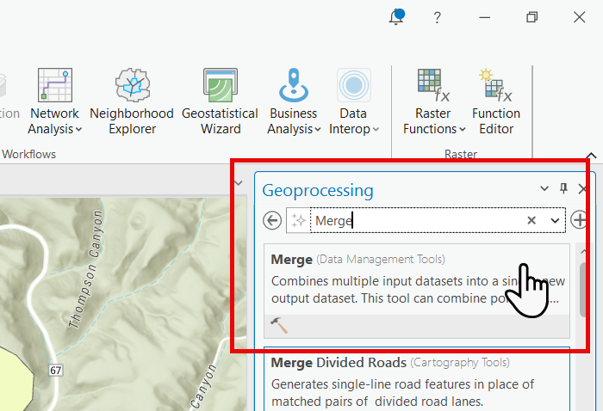Minimize the application window
The height and width of the screenshot is (411, 603).
pos(484,17)
